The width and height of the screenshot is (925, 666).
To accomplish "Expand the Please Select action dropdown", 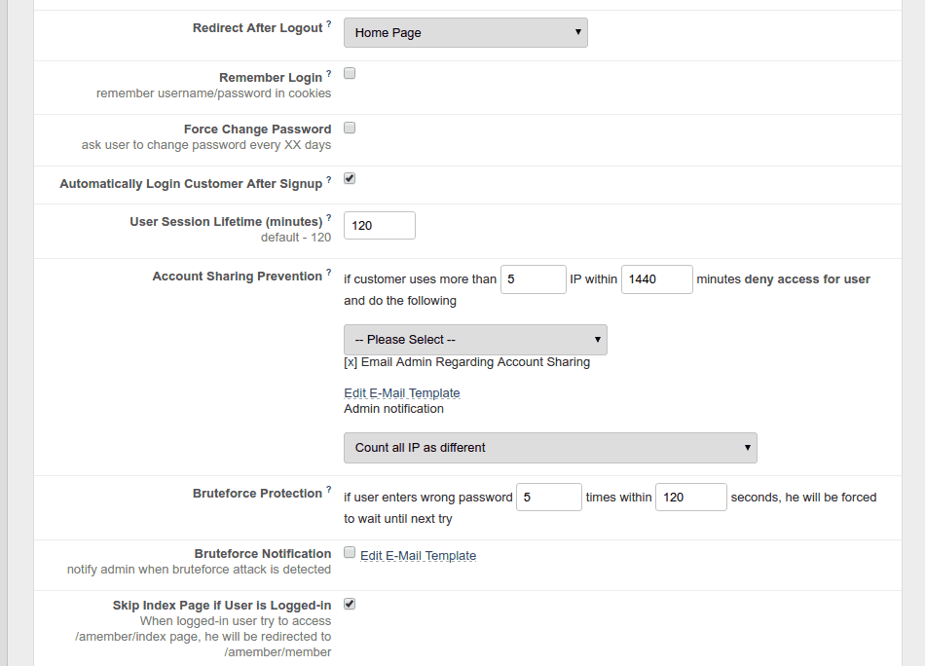I will (x=475, y=340).
